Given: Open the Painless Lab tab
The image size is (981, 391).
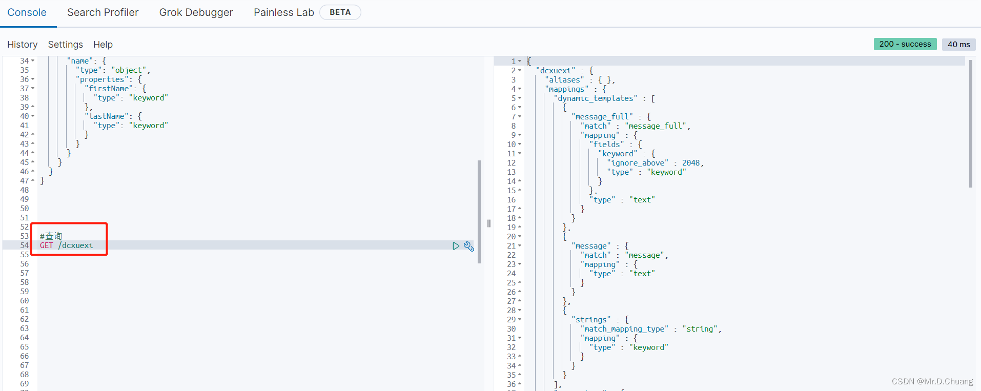Looking at the screenshot, I should pyautogui.click(x=284, y=12).
